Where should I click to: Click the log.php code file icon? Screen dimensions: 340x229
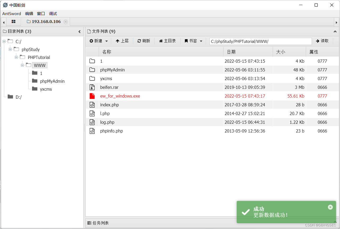tap(92, 122)
